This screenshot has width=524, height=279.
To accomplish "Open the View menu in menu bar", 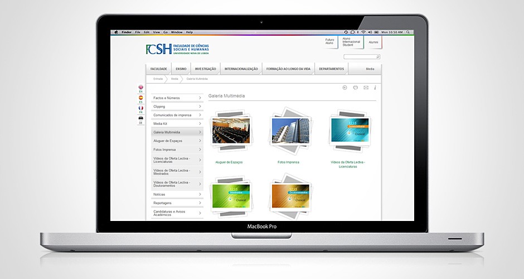I will [x=157, y=32].
